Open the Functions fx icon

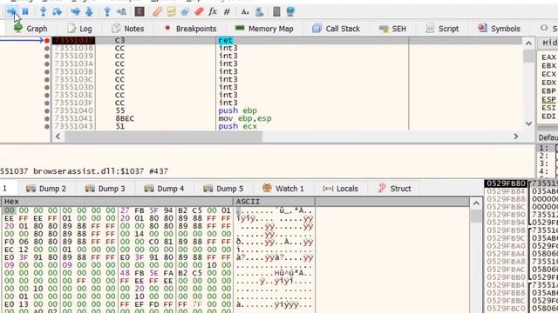point(213,11)
